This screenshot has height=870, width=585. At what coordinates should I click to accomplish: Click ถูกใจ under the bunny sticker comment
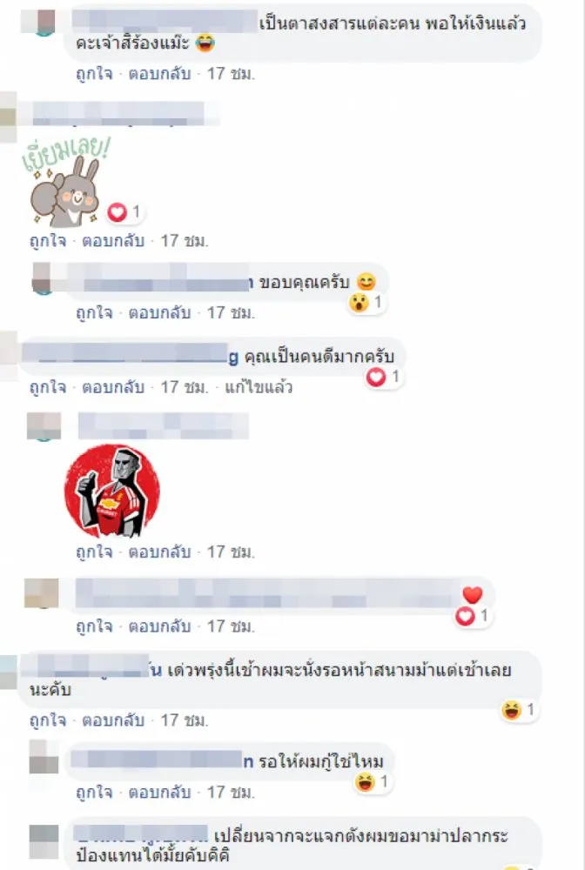coord(48,241)
